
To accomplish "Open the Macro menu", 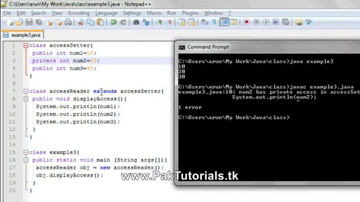I will 154,13.
